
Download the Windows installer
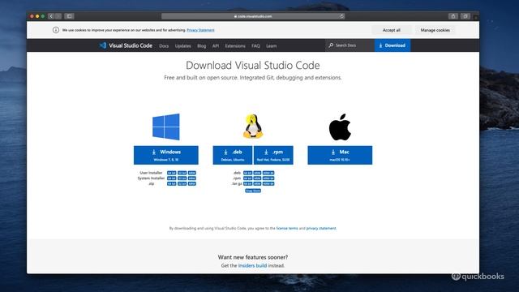tap(166, 155)
